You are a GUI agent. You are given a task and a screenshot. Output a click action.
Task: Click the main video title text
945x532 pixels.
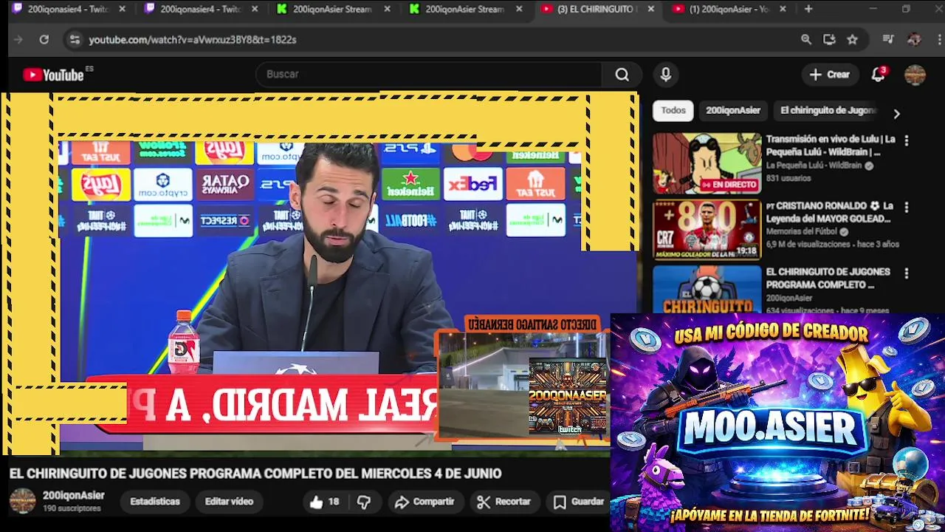click(x=255, y=474)
